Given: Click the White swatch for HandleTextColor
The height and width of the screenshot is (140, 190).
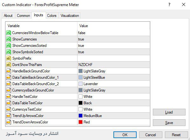Looking at the screenshot, I should pyautogui.click(x=80, y=97).
